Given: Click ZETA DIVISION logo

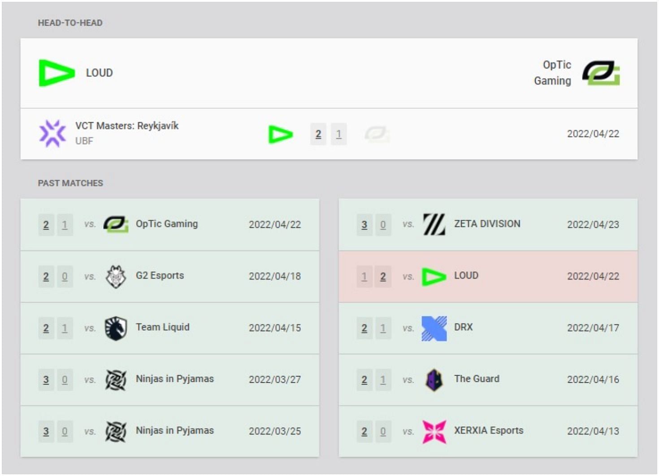Looking at the screenshot, I should click(434, 224).
